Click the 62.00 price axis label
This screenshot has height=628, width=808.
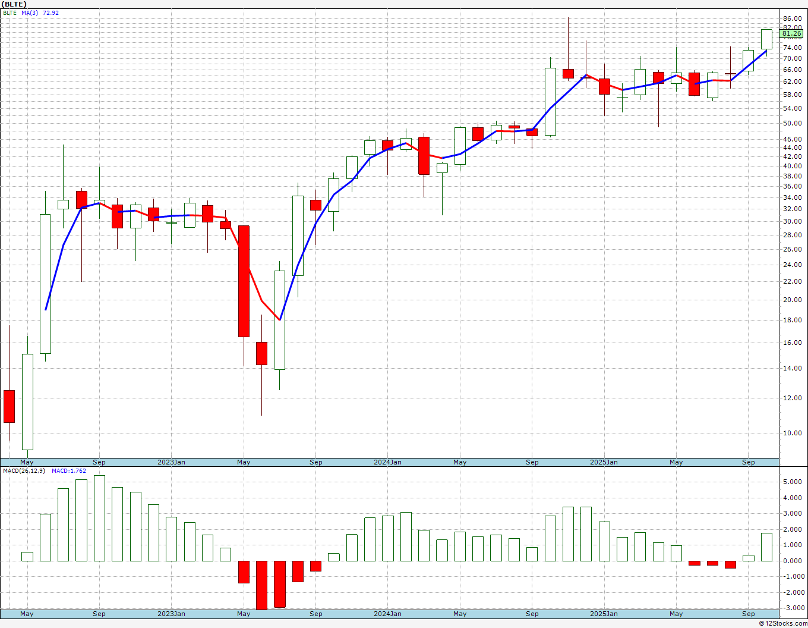792,81
